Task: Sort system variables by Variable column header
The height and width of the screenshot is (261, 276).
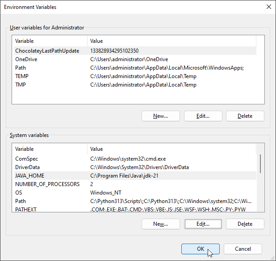Action: [x=49, y=149]
